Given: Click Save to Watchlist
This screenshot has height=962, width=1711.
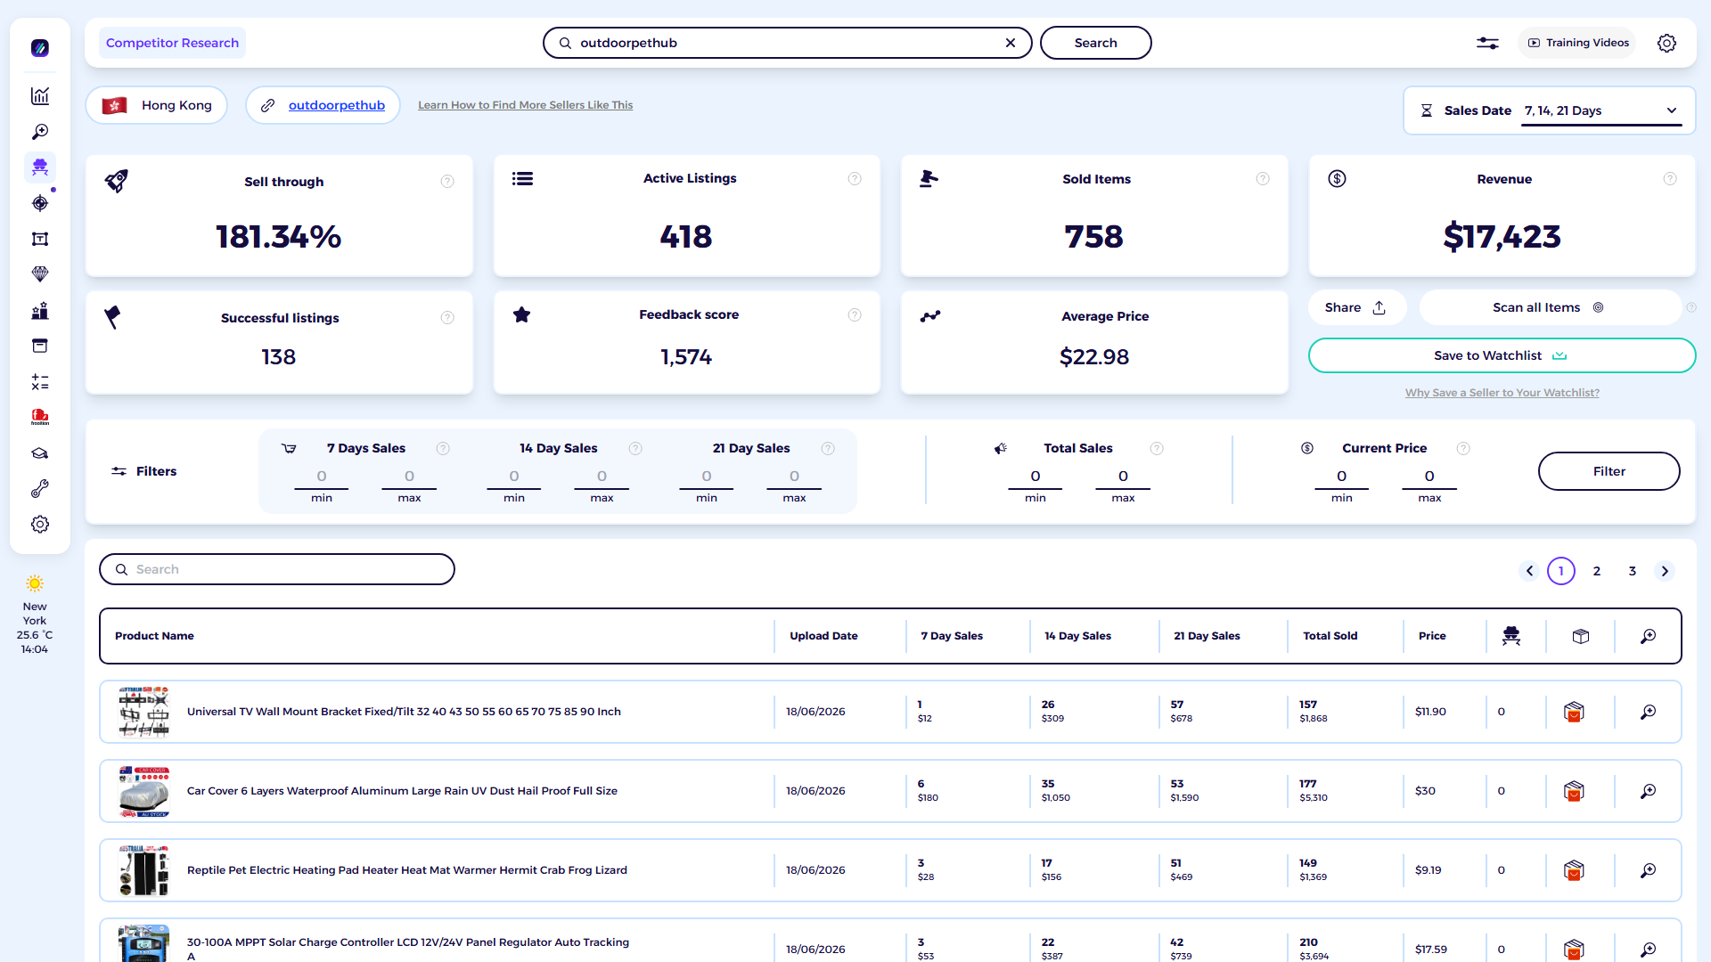Looking at the screenshot, I should [x=1502, y=355].
